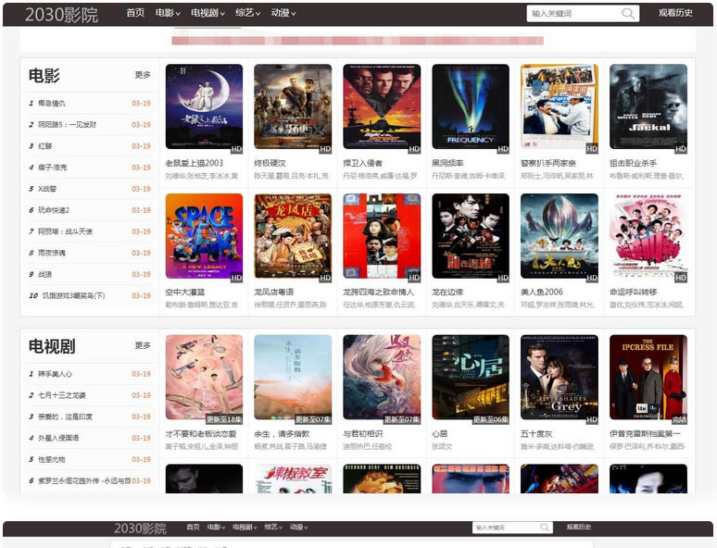
Task: Open the 老鼠爱上猫2003 movie poster
Action: [204, 107]
